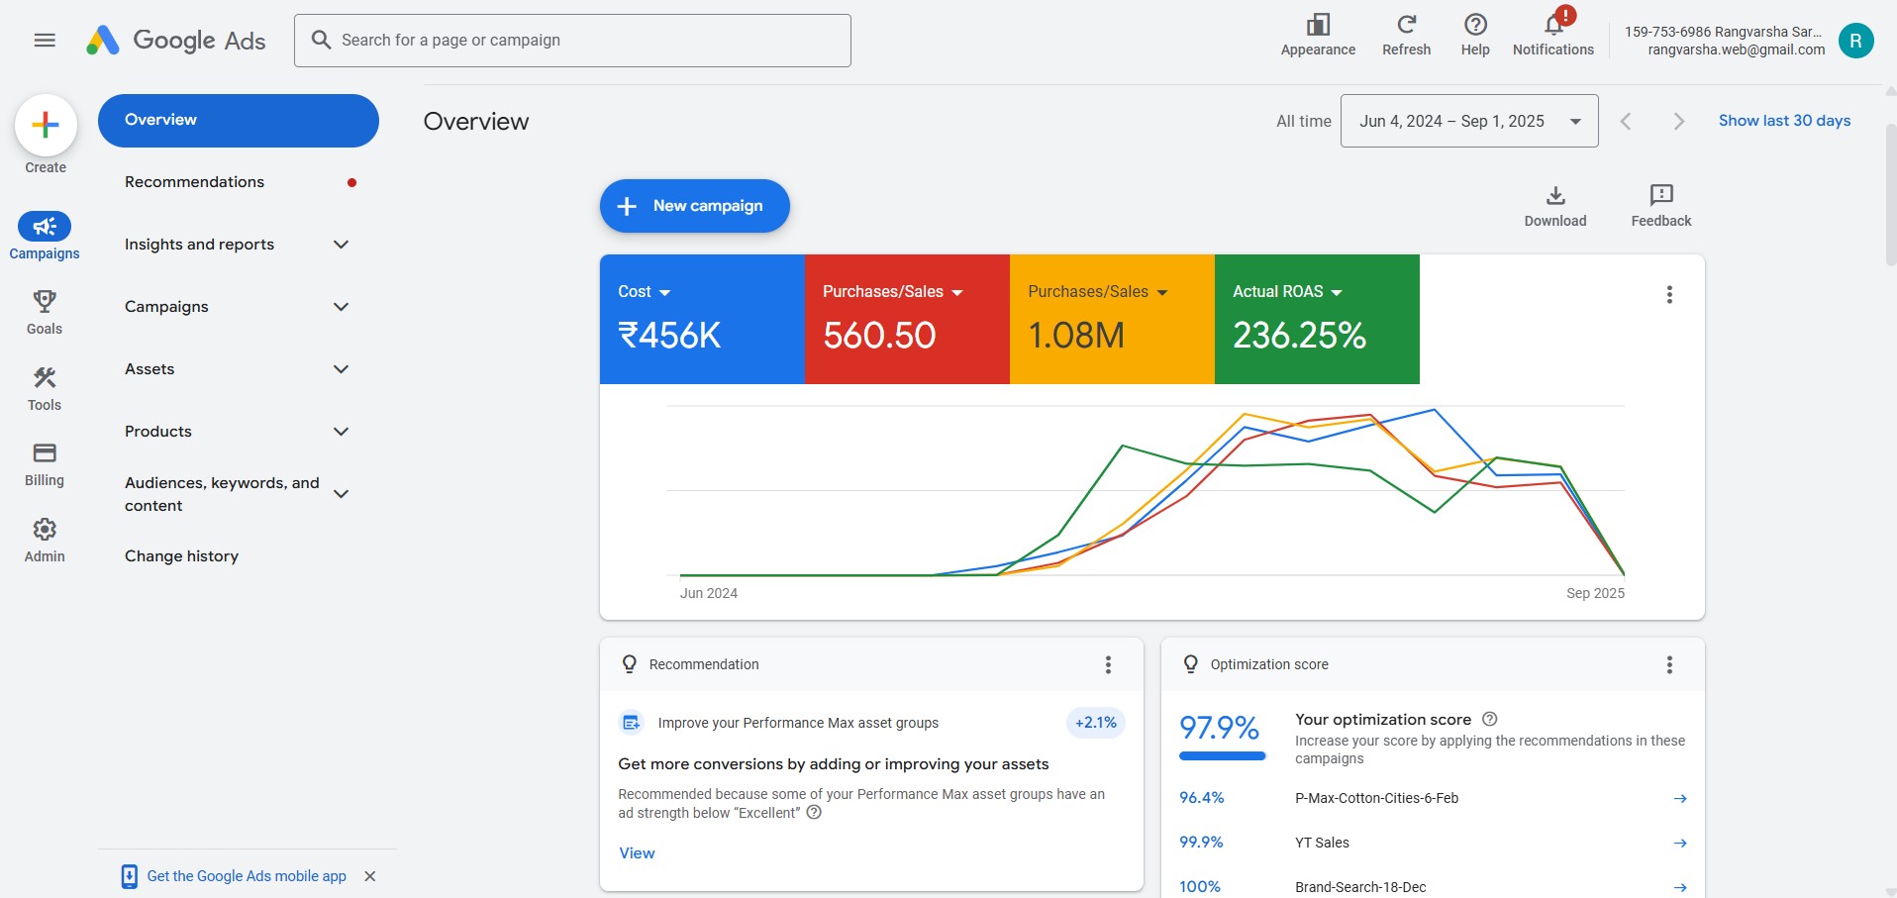Open the hamburger main menu

pos(45,41)
